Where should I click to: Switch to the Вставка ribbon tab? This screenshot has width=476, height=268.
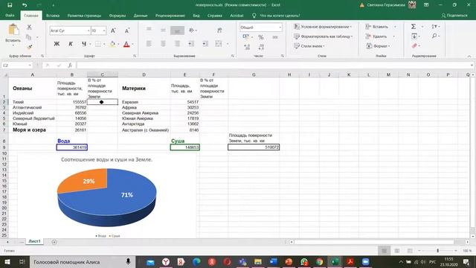coord(53,16)
